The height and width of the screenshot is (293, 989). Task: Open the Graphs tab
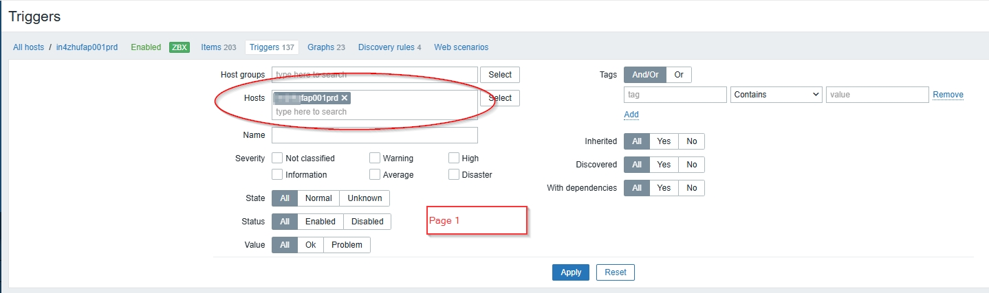326,47
